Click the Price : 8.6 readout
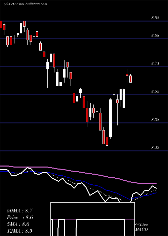168x236 pixels. pyautogui.click(x=19, y=217)
